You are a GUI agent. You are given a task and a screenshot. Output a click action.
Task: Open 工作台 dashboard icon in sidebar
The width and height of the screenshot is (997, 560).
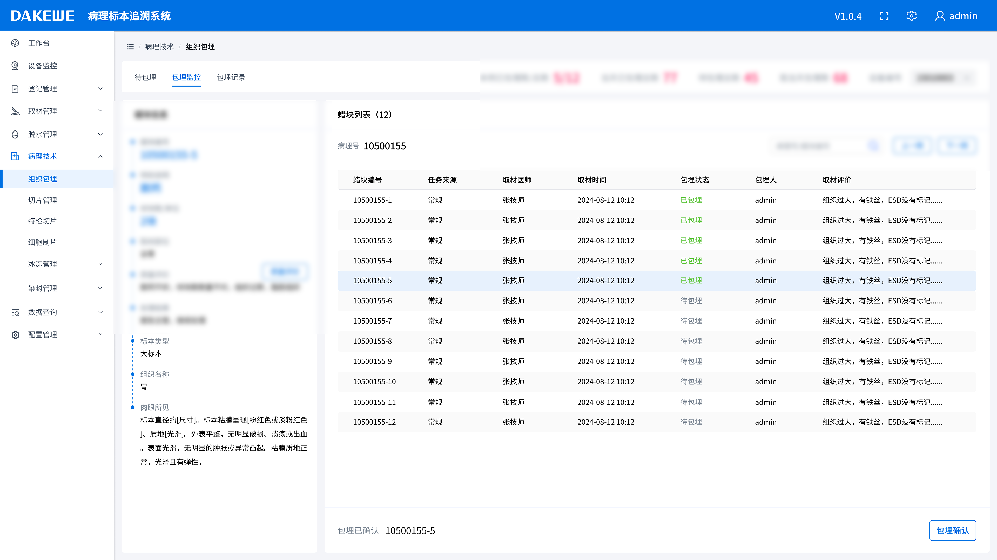pyautogui.click(x=15, y=43)
